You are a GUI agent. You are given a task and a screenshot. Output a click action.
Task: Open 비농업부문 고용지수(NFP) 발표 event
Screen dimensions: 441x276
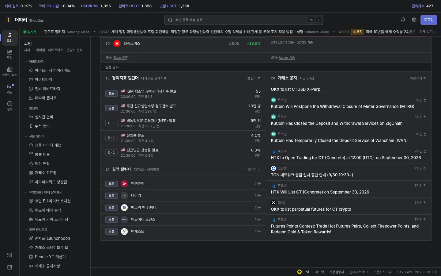pos(183,123)
